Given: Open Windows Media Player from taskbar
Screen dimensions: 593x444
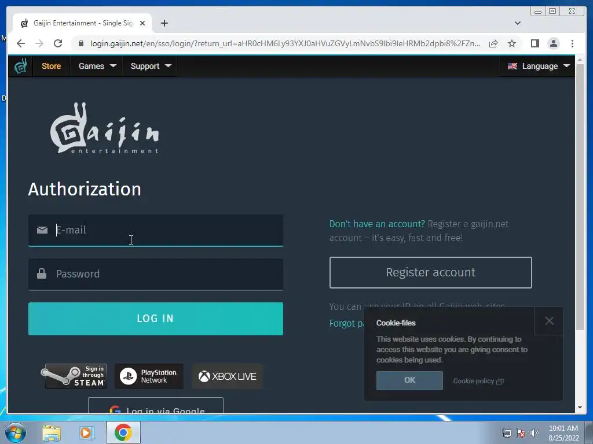Looking at the screenshot, I should [x=87, y=432].
